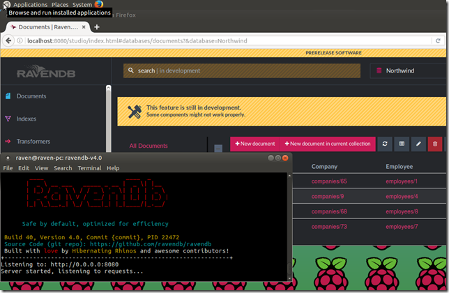
Task: Launch Firefox from the top panel icon
Action: click(99, 4)
